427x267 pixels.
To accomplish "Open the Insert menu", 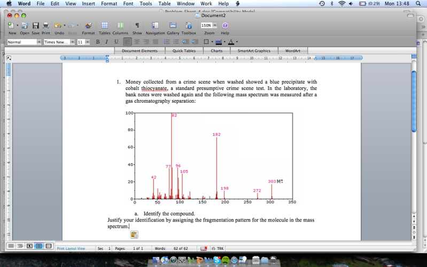I will [88, 4].
